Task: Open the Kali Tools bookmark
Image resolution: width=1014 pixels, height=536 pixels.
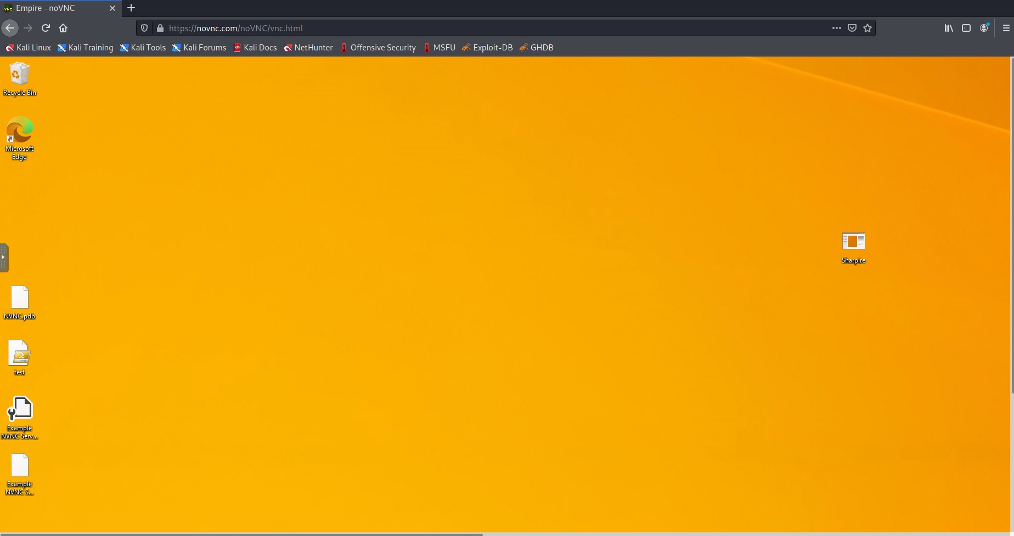Action: tap(143, 48)
